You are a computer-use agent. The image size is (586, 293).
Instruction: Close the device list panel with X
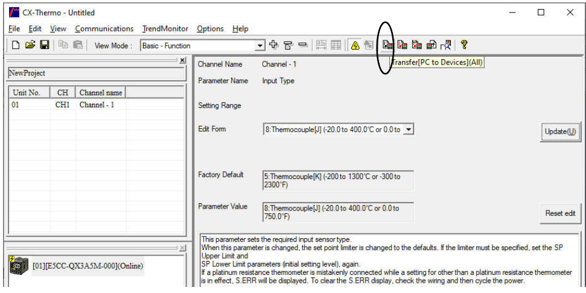click(x=182, y=248)
